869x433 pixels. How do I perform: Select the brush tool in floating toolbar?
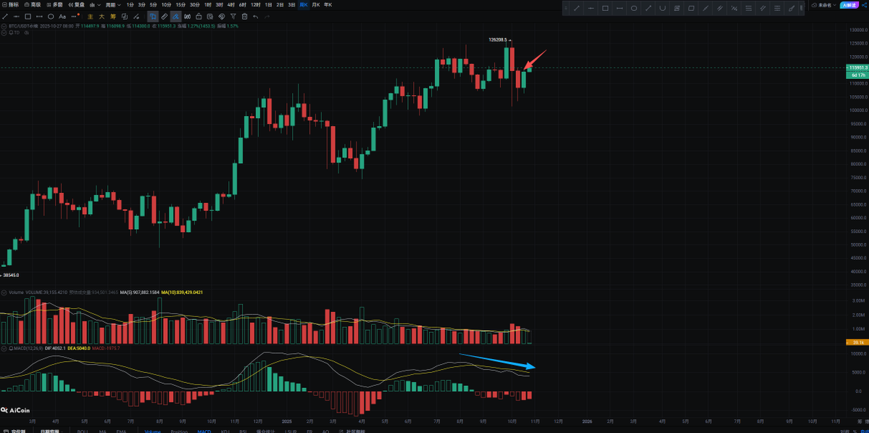pyautogui.click(x=791, y=9)
